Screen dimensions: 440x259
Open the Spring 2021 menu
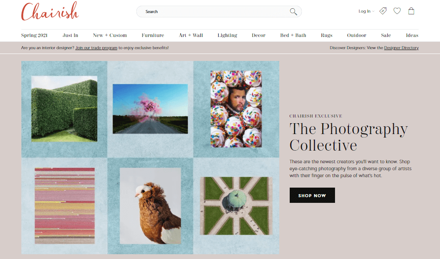[x=34, y=35]
